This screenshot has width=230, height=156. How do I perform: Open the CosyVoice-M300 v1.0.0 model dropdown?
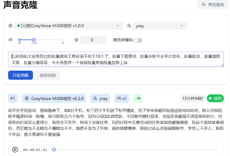pos(69,26)
